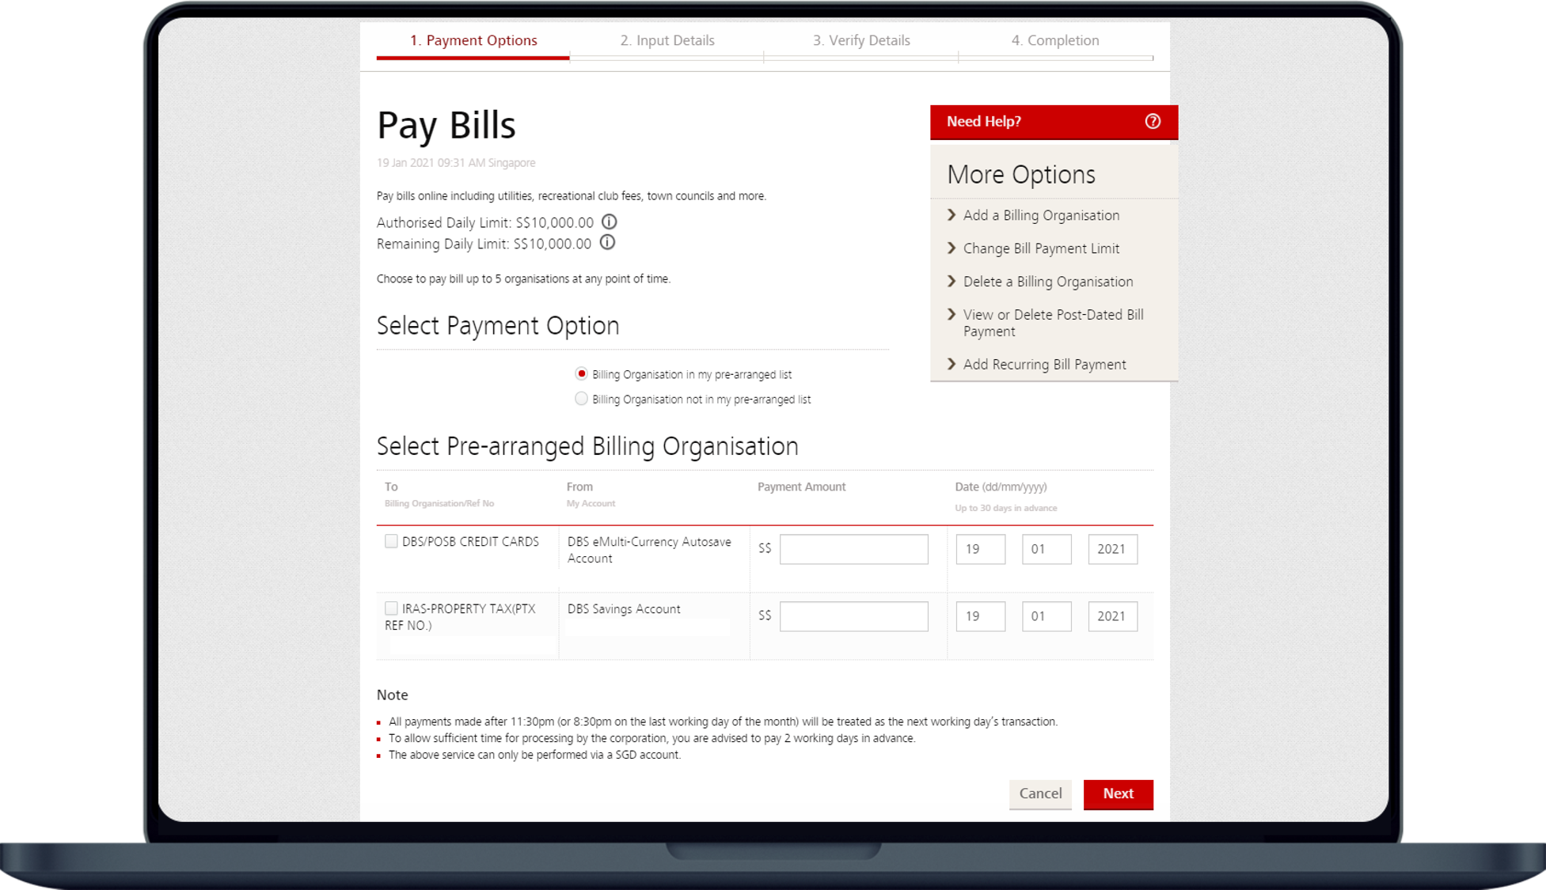Click the payment amount field for DBS/POSB CREDIT CARDS

[x=853, y=548]
